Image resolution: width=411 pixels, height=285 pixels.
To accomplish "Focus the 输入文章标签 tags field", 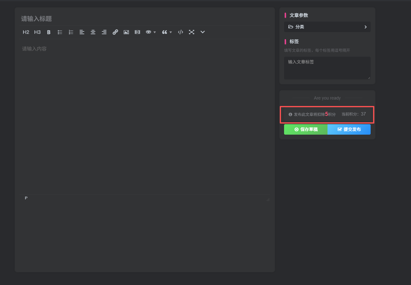I will (x=327, y=68).
